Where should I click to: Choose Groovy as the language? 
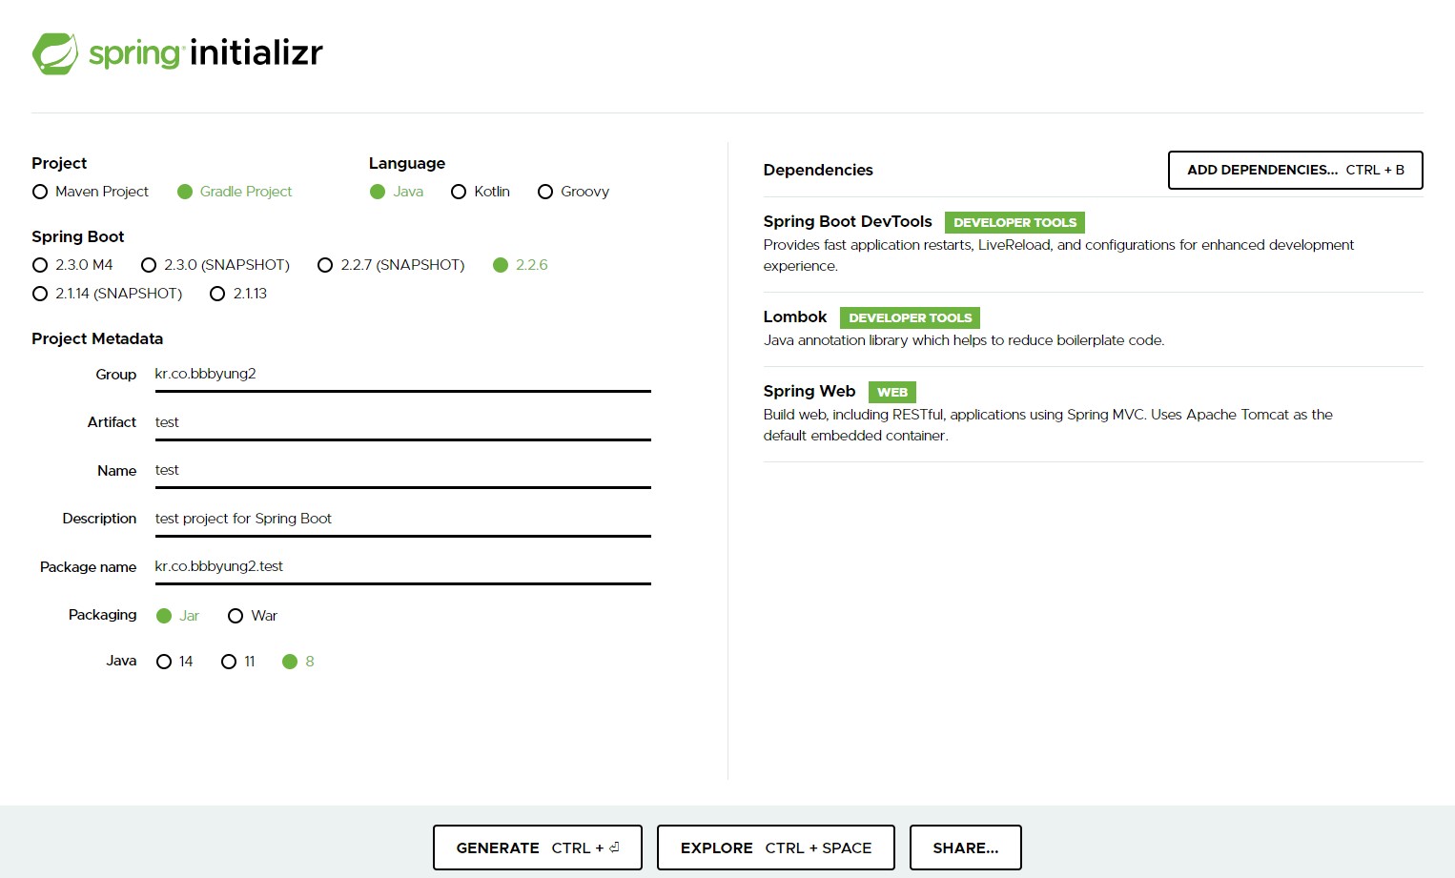tap(573, 192)
